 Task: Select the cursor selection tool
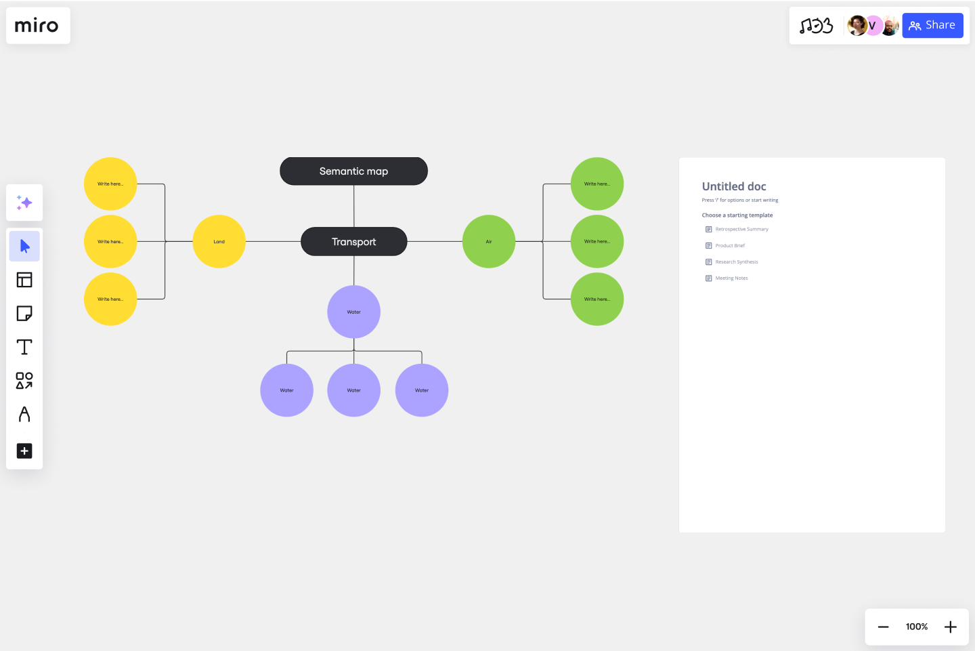pos(24,246)
